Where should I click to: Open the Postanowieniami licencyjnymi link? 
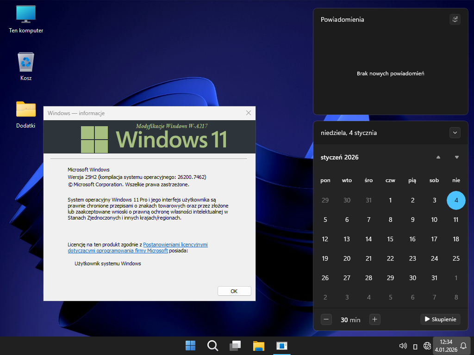pos(175,245)
